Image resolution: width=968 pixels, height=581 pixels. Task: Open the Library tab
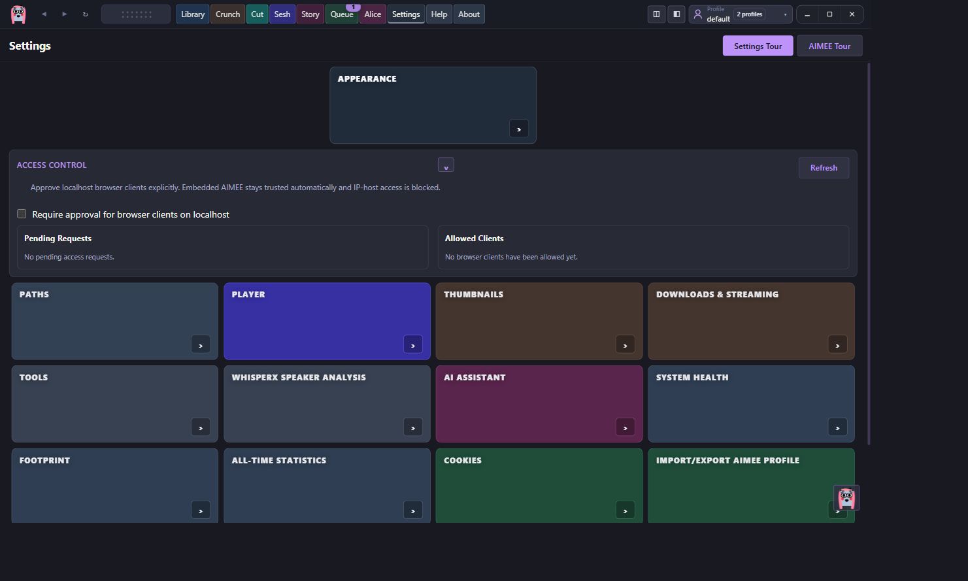(193, 14)
